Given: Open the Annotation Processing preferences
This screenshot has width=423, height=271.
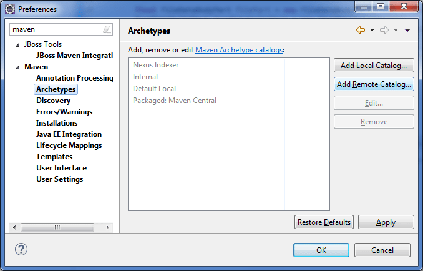Looking at the screenshot, I should pyautogui.click(x=75, y=78).
